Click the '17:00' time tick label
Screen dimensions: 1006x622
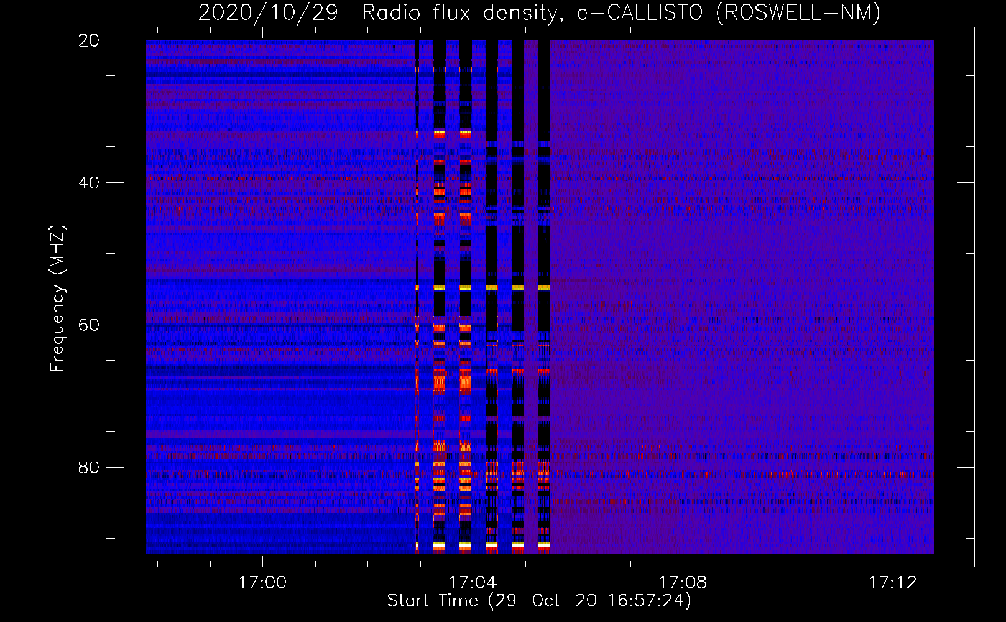click(x=262, y=583)
